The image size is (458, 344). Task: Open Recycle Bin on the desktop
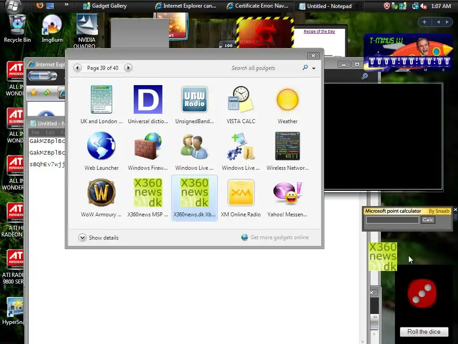[x=17, y=29]
